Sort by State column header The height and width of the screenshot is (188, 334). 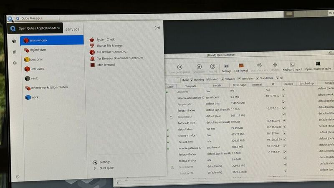pyautogui.click(x=170, y=86)
